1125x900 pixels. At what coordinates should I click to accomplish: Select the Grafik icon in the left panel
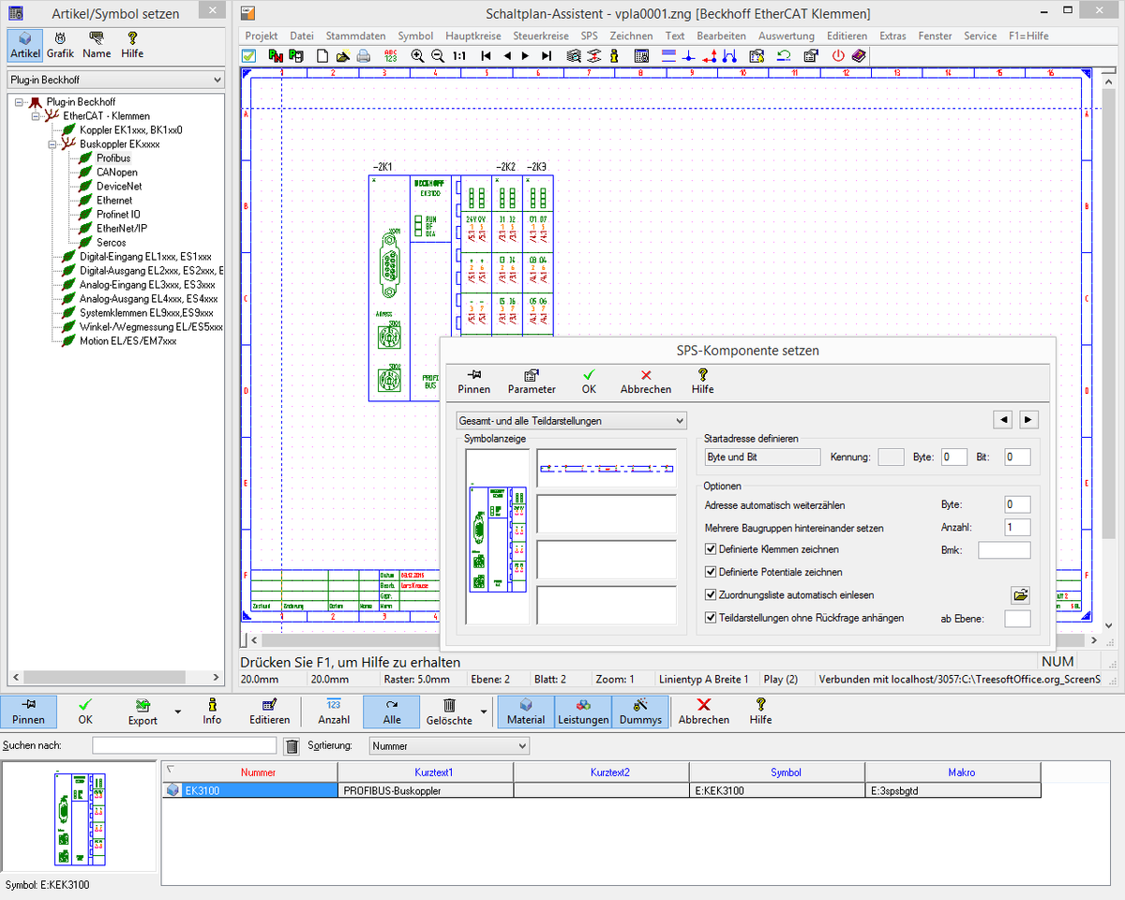pos(60,44)
